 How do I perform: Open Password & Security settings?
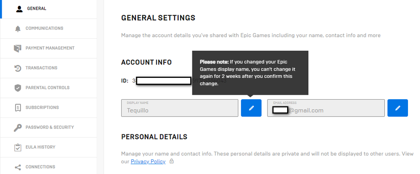[x=48, y=127]
